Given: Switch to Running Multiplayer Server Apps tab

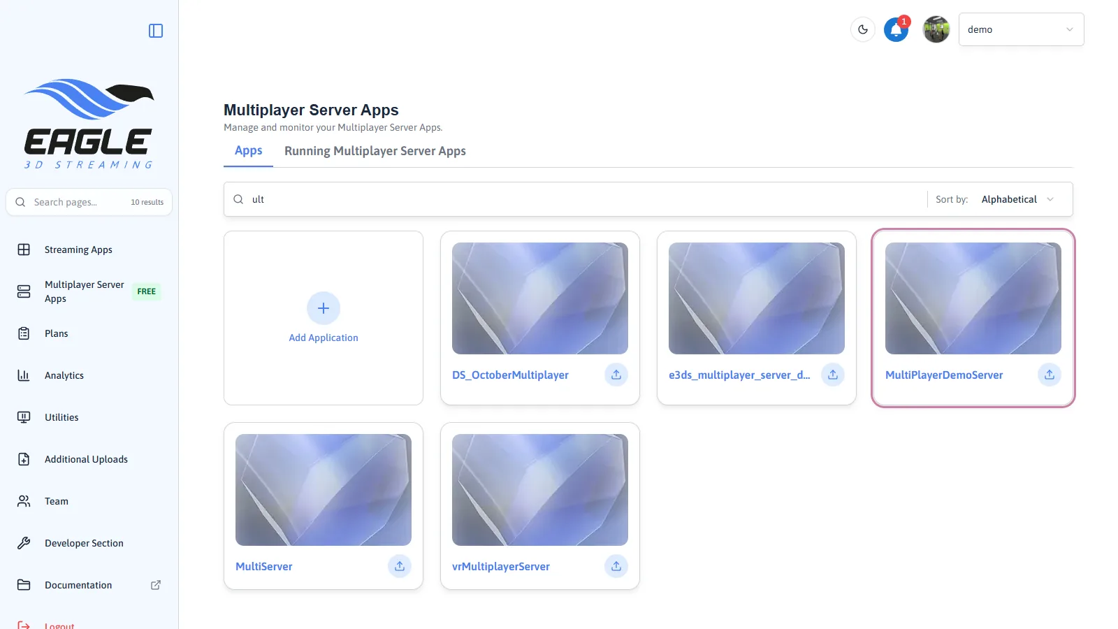Looking at the screenshot, I should [375, 151].
